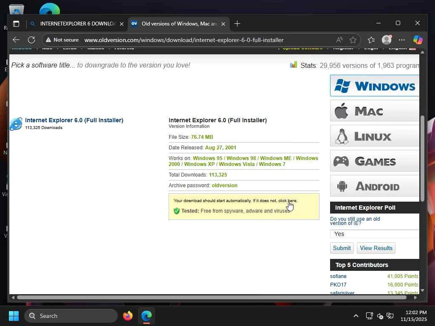
Task: Open the Favorites list icon
Action: click(371, 40)
